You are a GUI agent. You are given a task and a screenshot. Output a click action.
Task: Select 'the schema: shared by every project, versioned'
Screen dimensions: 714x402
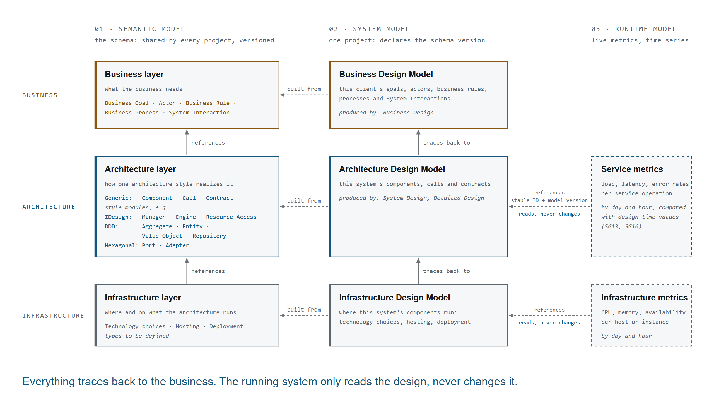[x=184, y=40]
